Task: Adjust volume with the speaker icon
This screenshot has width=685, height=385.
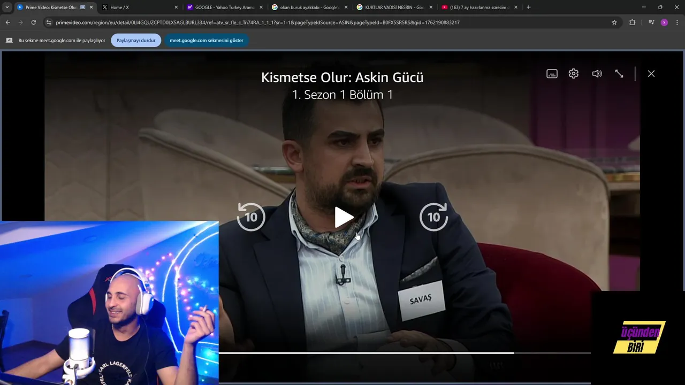Action: pos(597,74)
